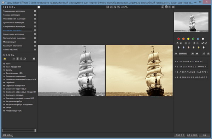Click the OK button

(205, 135)
